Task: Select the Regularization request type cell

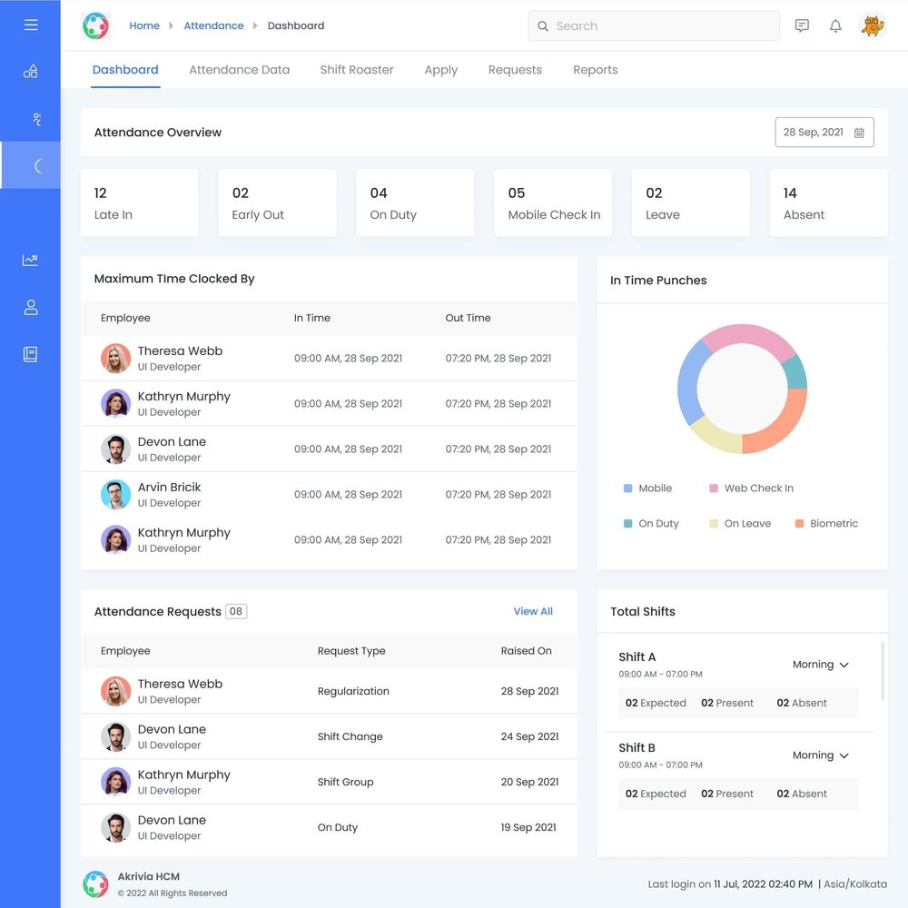Action: pyautogui.click(x=353, y=691)
